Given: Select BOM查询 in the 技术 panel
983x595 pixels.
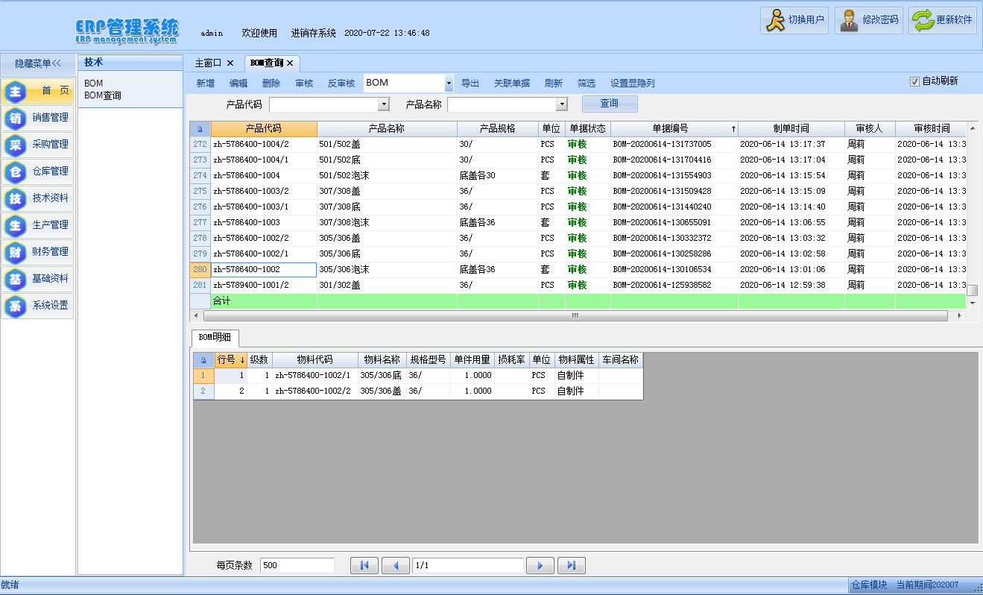Looking at the screenshot, I should click(103, 95).
